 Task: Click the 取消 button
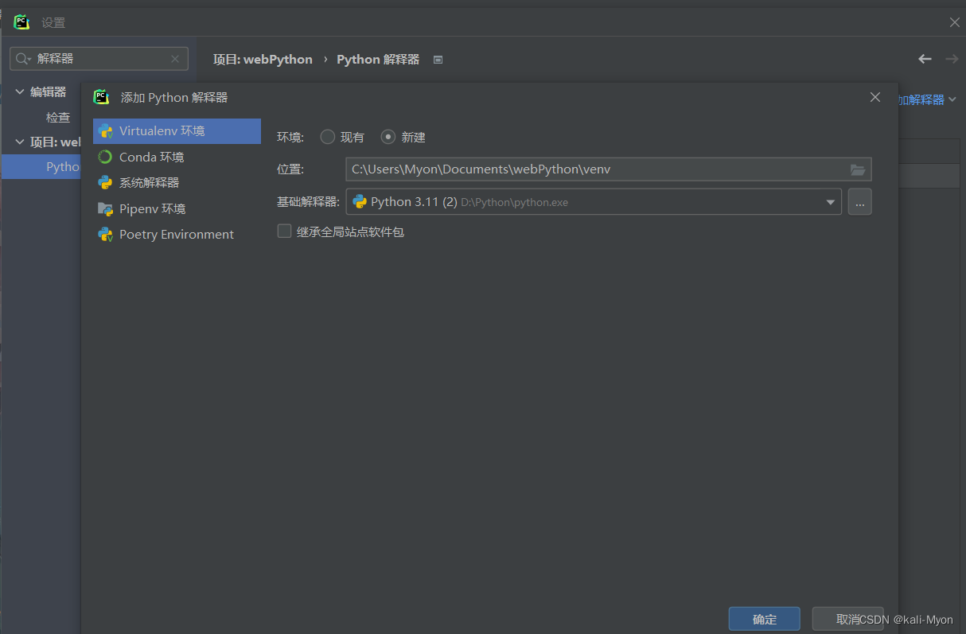click(x=847, y=619)
